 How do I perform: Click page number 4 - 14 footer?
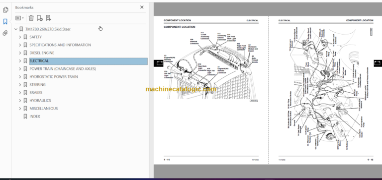(x=167, y=160)
